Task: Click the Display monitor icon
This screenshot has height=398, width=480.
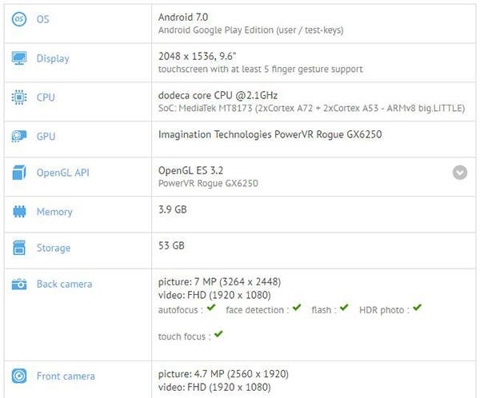Action: [x=19, y=58]
